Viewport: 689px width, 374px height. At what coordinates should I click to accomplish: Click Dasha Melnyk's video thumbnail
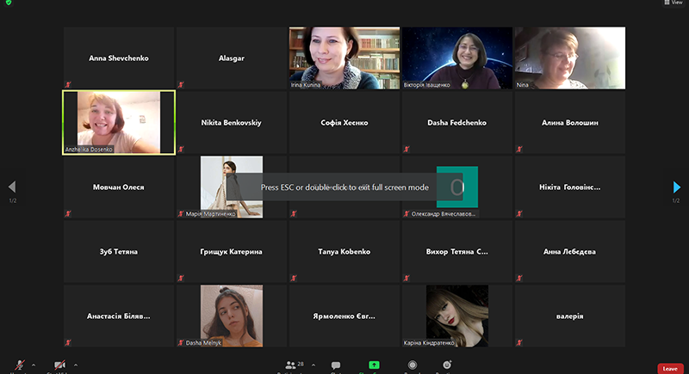pyautogui.click(x=231, y=316)
